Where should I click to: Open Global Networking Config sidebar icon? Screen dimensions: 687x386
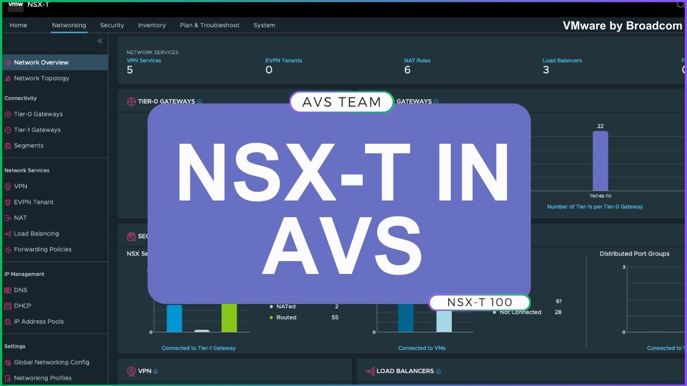pos(8,362)
